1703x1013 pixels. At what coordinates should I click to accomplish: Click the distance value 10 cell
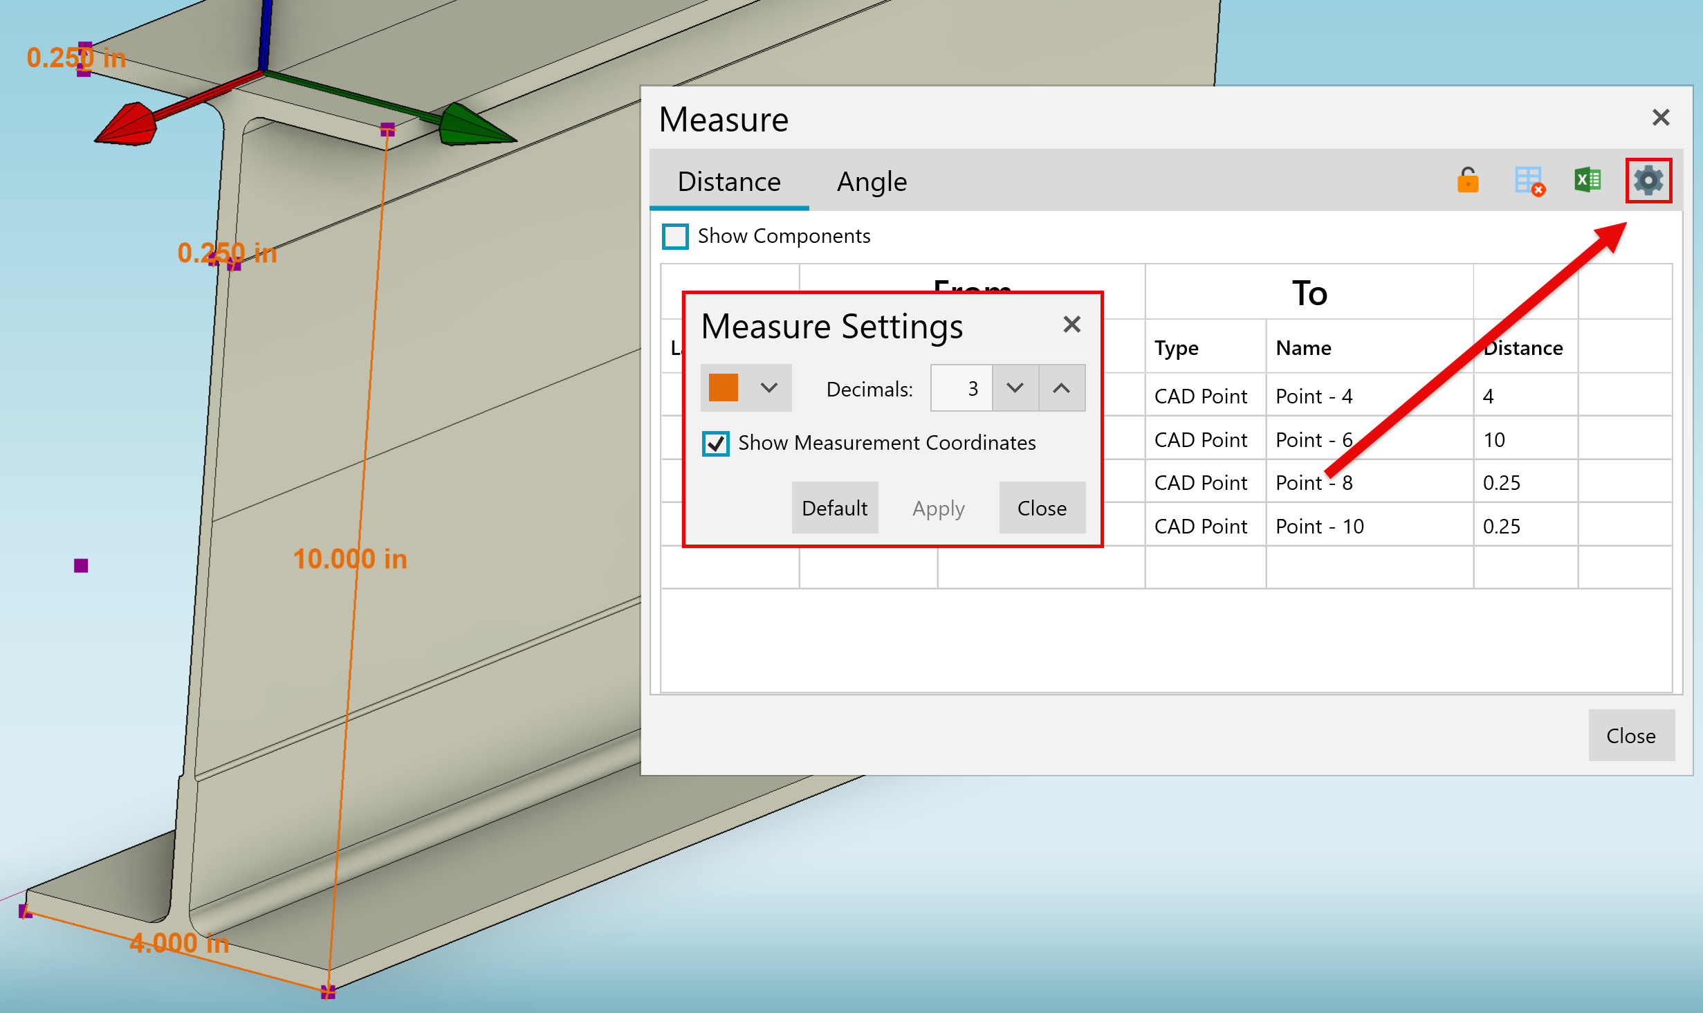coord(1526,439)
